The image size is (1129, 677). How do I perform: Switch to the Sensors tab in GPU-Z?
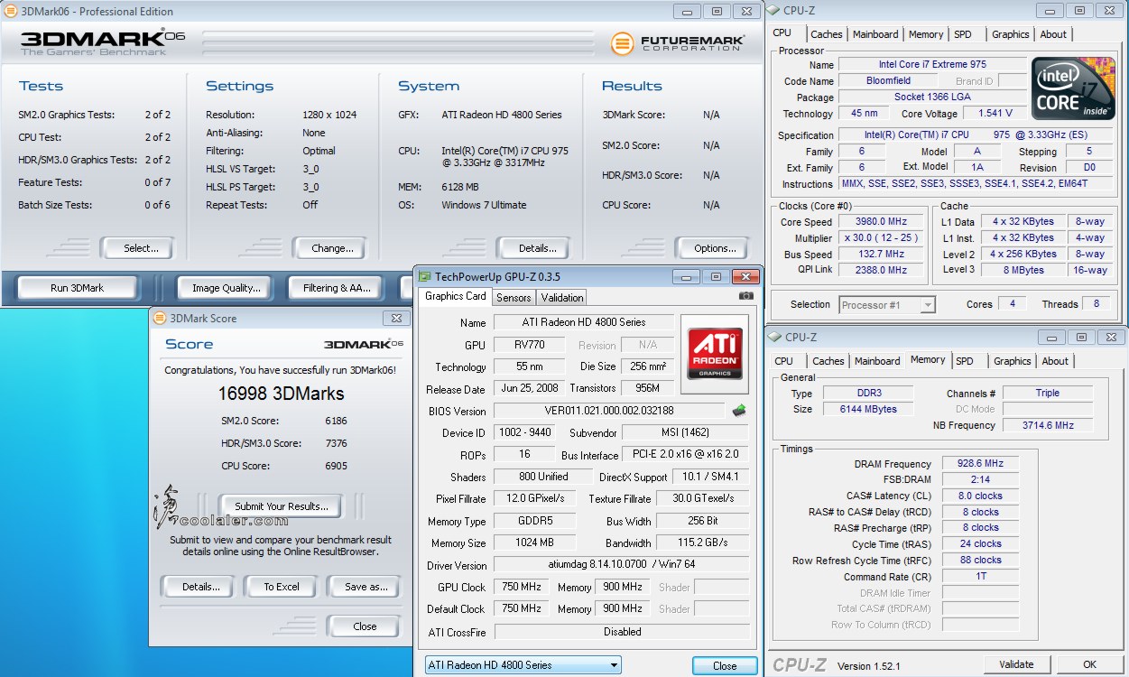click(514, 297)
